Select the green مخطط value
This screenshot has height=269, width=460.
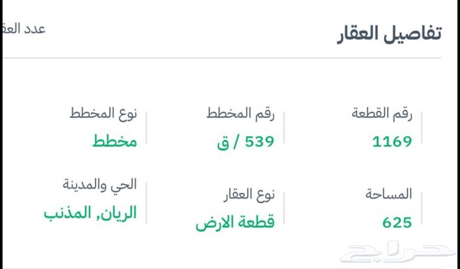(114, 141)
